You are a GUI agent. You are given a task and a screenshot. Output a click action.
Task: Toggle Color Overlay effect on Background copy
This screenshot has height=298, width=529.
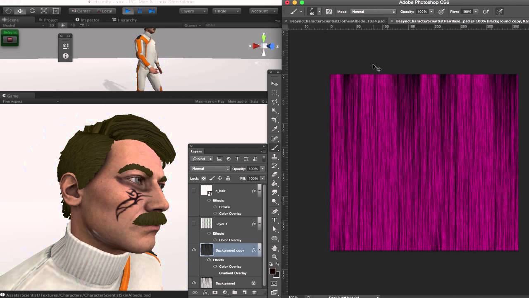click(215, 267)
